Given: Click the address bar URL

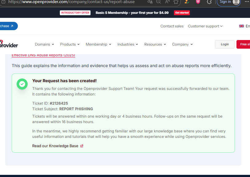Looking at the screenshot, I should pos(71,2).
